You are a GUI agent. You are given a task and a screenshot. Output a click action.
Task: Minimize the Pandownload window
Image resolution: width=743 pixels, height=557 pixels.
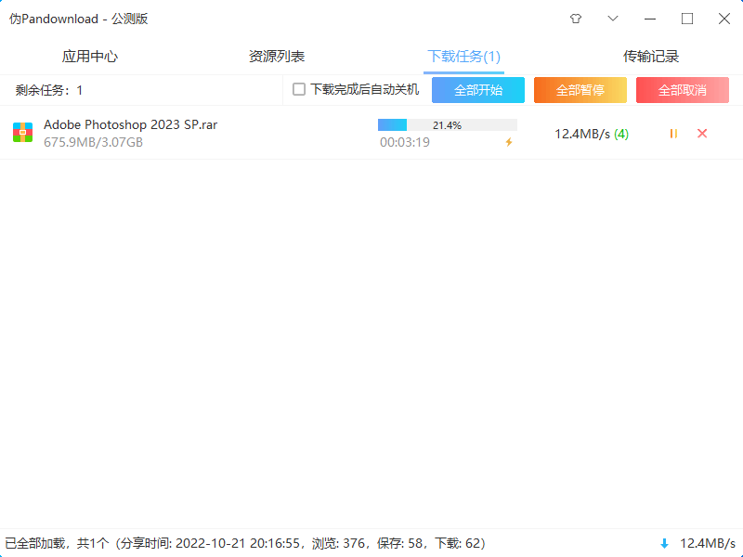coord(650,19)
